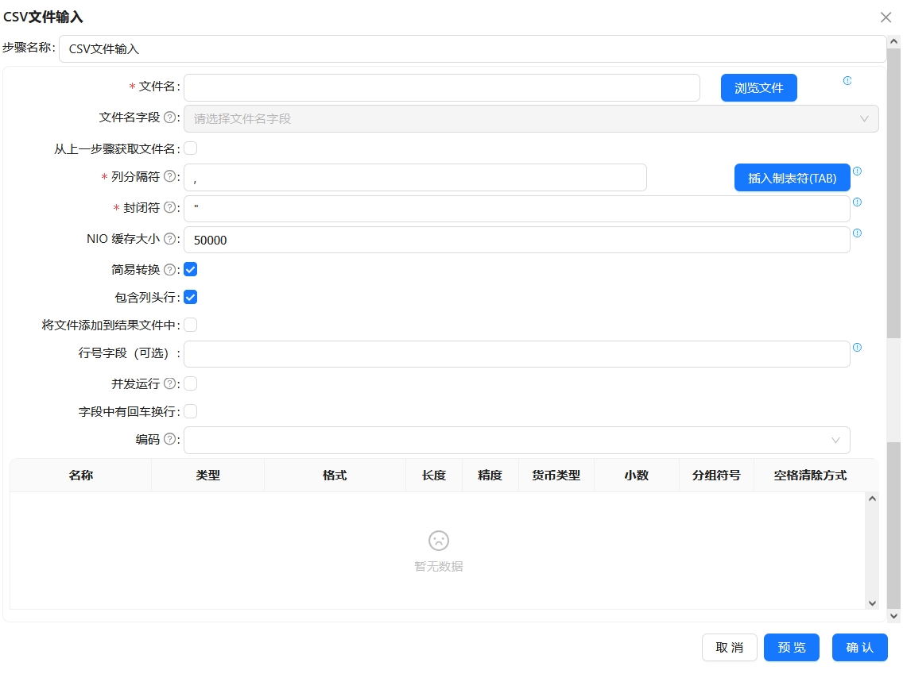This screenshot has height=674, width=903.
Task: Click the 预览 preview button
Action: [792, 648]
